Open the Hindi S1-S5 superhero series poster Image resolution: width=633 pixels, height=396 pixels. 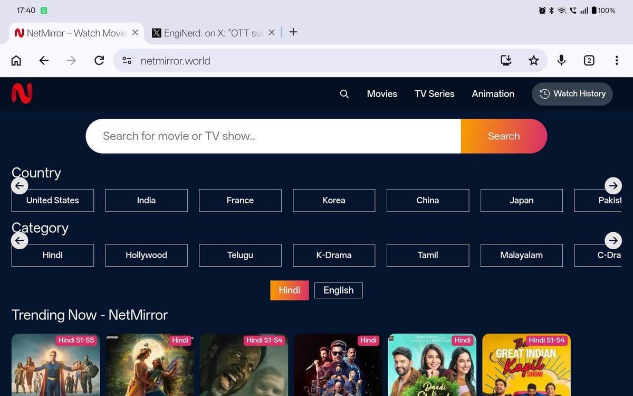(55, 365)
